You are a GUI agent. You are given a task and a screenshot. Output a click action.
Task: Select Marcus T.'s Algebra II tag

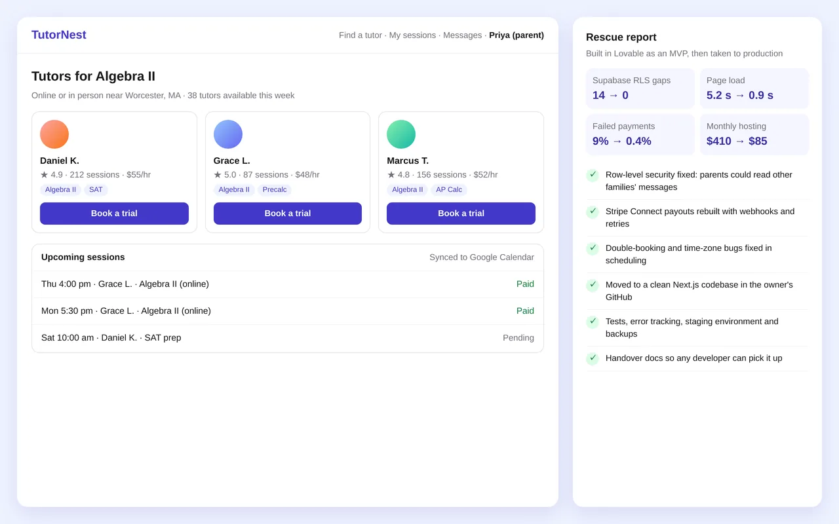click(x=408, y=190)
